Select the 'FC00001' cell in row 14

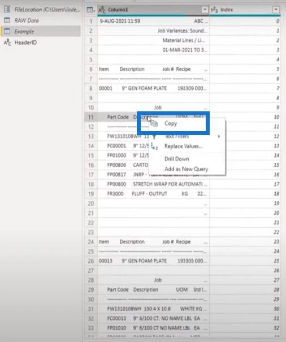pos(123,146)
